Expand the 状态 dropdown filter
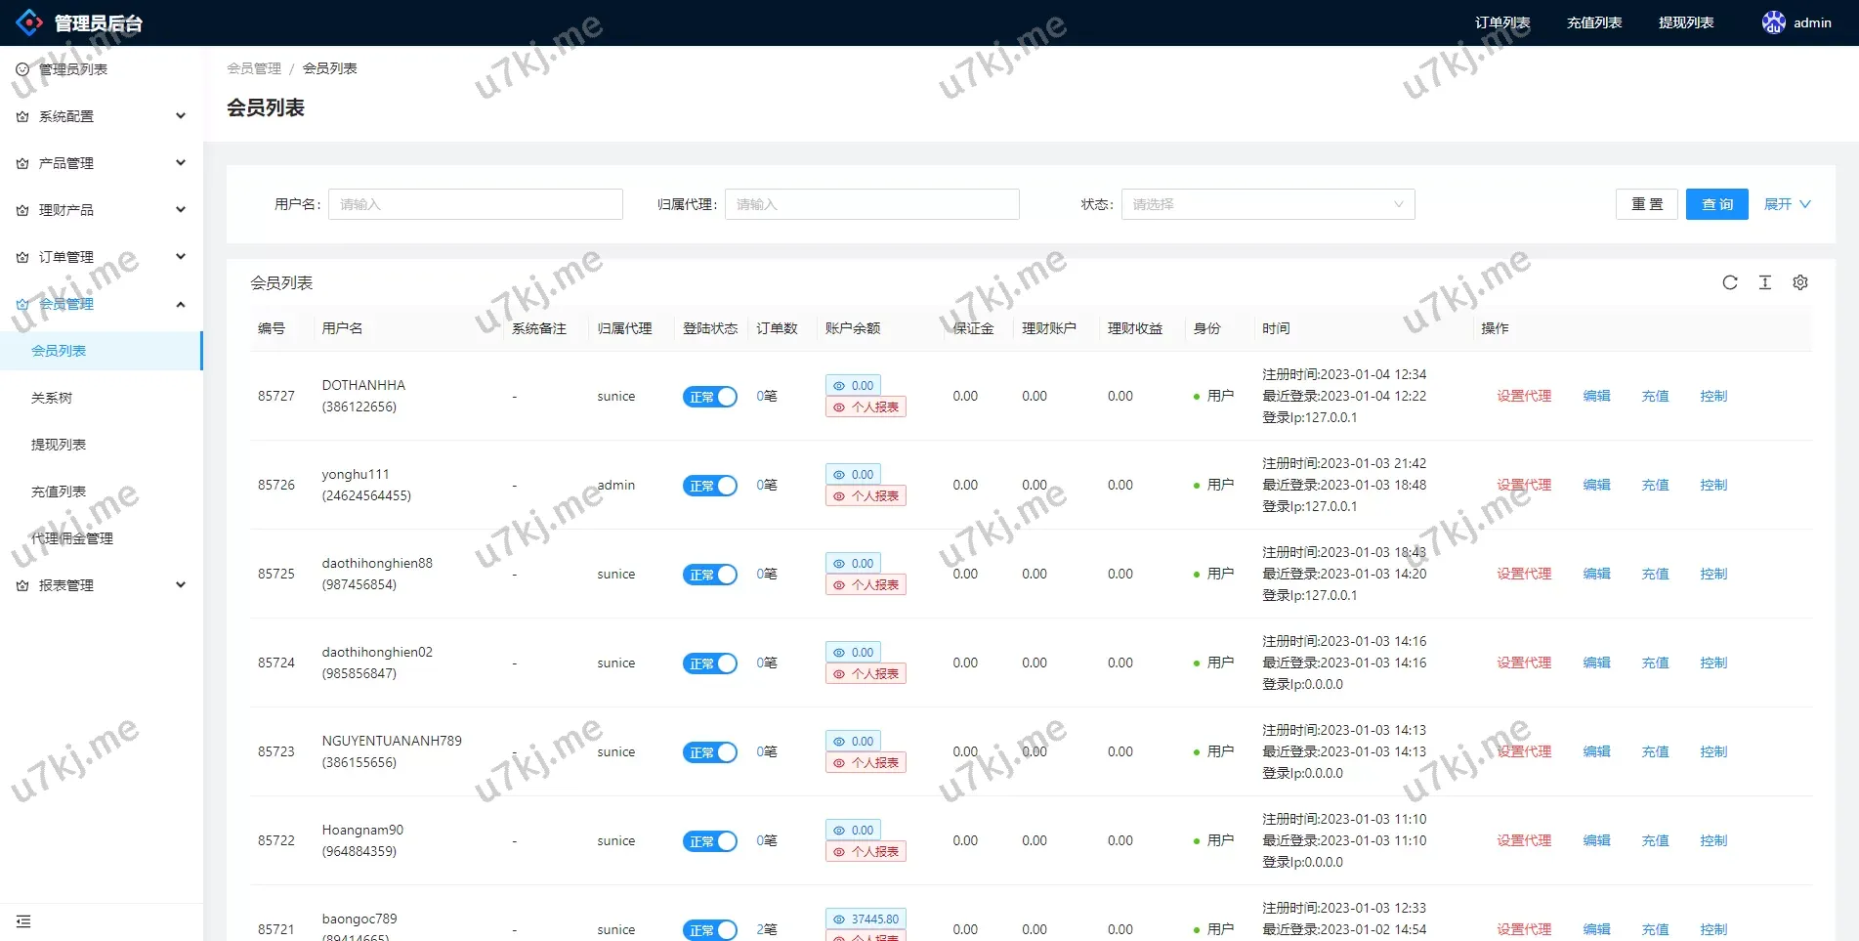The height and width of the screenshot is (941, 1859). 1267,204
